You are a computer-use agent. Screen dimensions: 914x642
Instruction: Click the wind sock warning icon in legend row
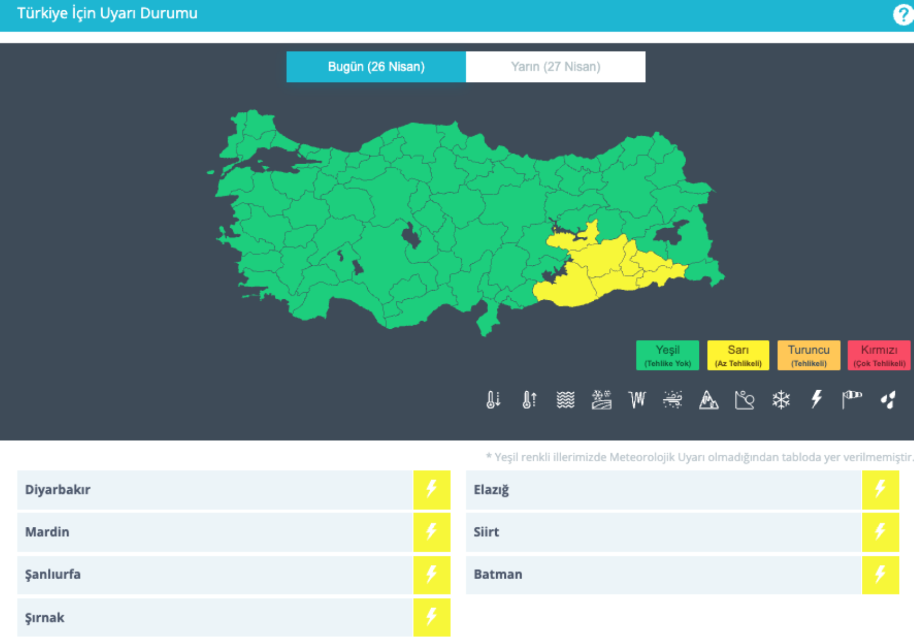[x=852, y=400]
